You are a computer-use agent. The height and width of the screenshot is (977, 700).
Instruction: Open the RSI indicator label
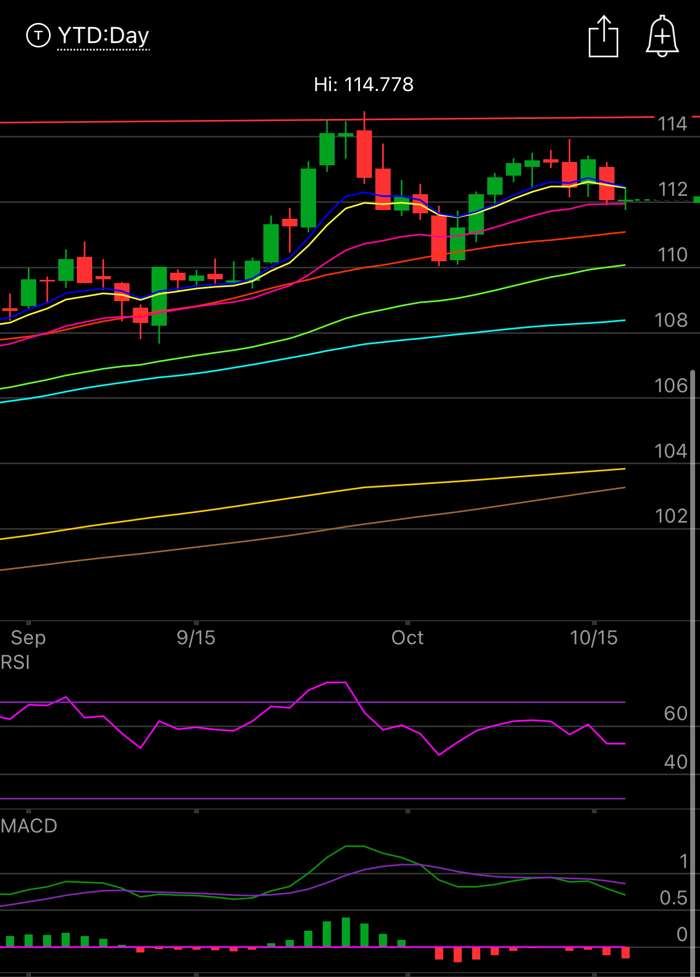[15, 662]
